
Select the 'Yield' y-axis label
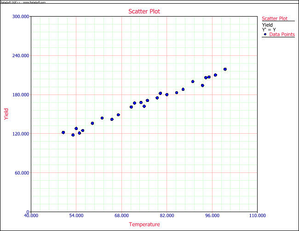(x=6, y=114)
